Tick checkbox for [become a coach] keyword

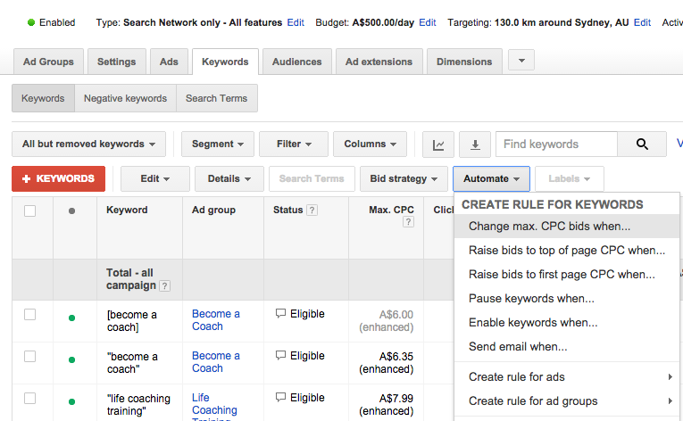point(29,314)
